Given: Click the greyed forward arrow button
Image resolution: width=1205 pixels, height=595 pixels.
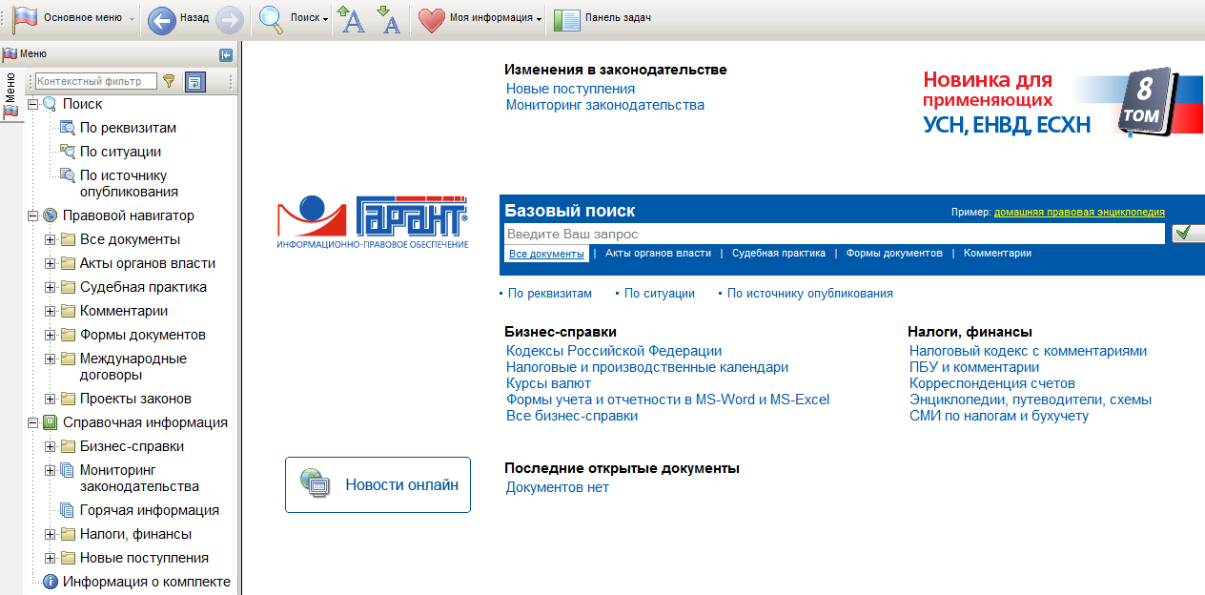Looking at the screenshot, I should 229,18.
